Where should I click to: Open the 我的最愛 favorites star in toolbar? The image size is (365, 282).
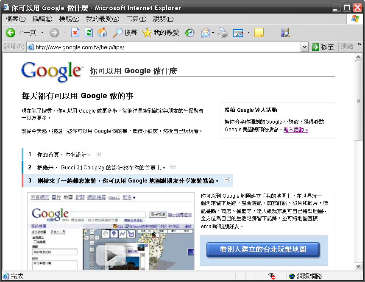click(x=160, y=33)
